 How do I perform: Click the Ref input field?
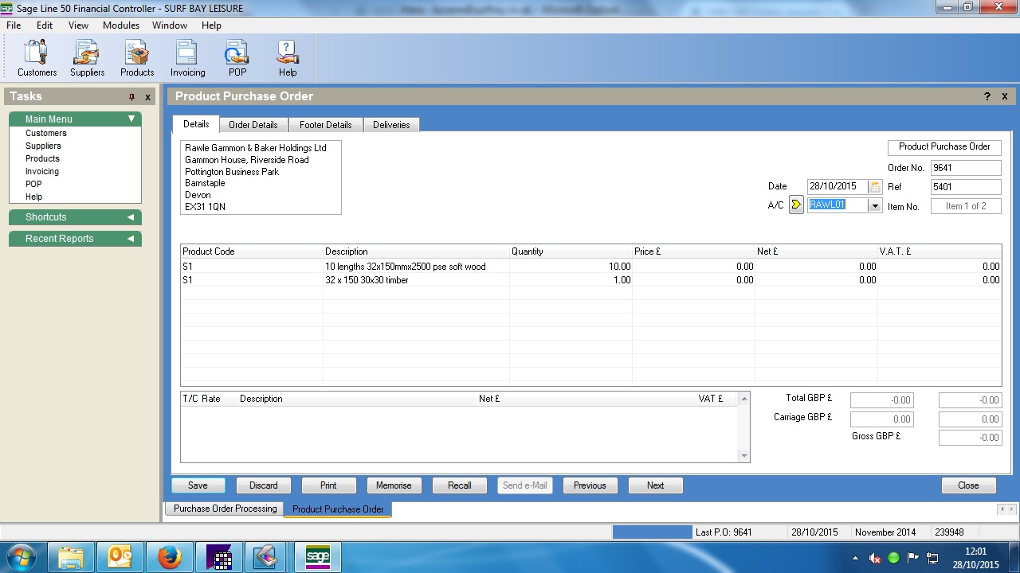pos(965,187)
